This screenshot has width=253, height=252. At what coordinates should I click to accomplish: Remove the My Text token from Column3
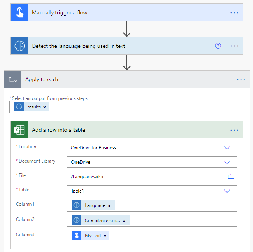click(x=105, y=236)
